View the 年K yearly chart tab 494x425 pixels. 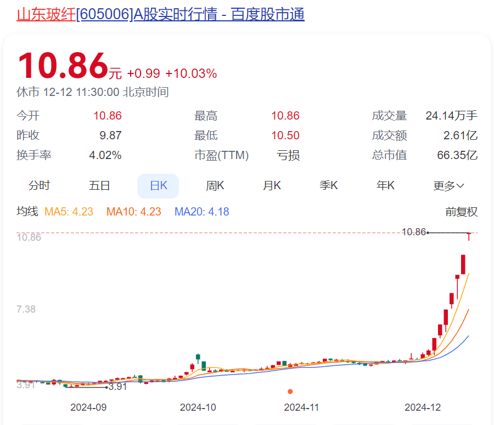point(384,185)
